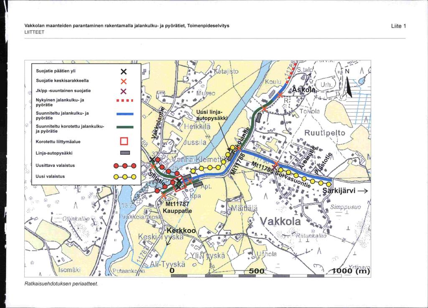Click the 'Simppusuo' map label
Viewport: 428px width, 308px height.
(x=346, y=207)
